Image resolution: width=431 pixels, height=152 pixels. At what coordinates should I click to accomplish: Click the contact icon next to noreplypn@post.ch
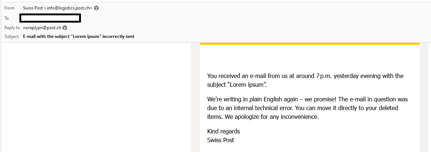coord(65,28)
